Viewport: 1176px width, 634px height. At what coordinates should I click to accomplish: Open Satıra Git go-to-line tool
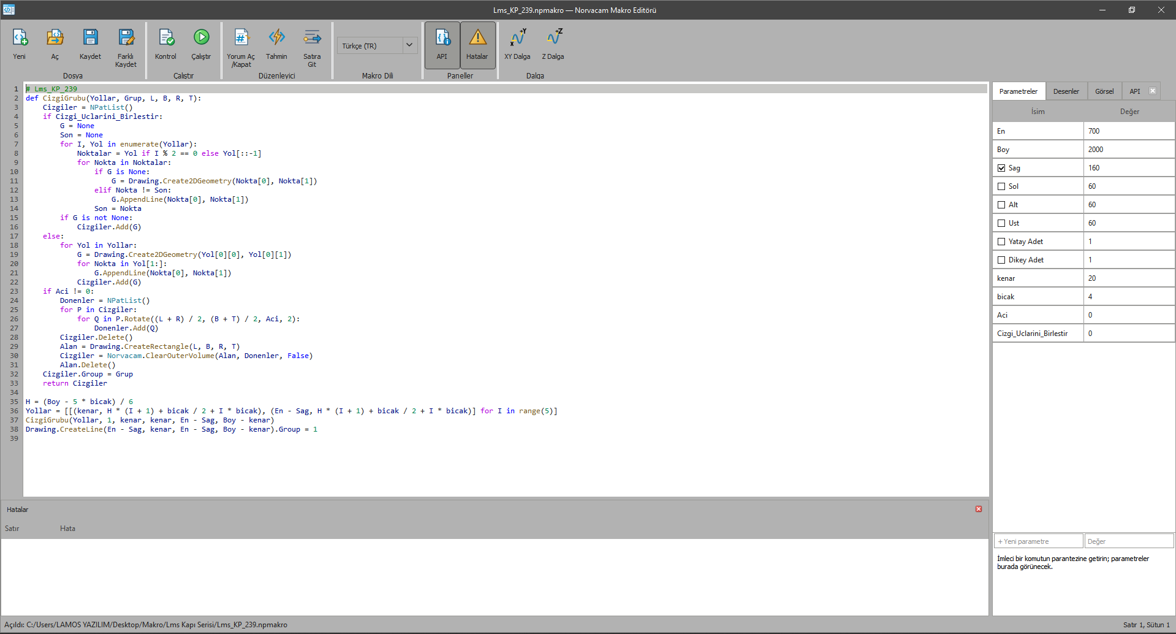pos(312,48)
